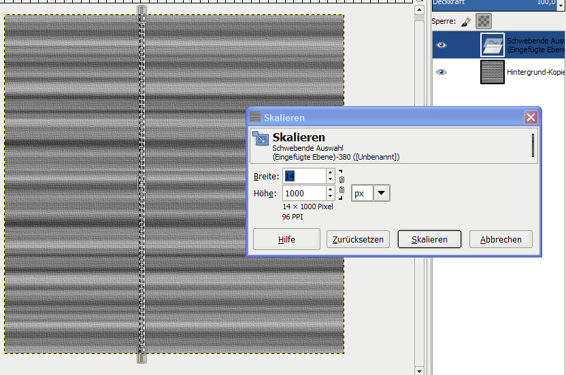
Task: Decrease the Höhe value with down arrow
Action: (x=330, y=198)
